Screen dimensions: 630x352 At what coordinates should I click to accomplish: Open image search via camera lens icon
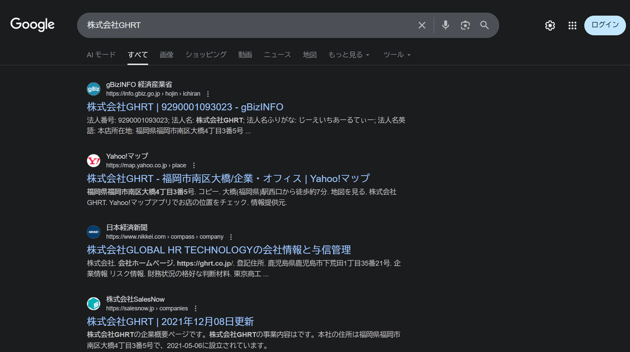click(x=465, y=25)
